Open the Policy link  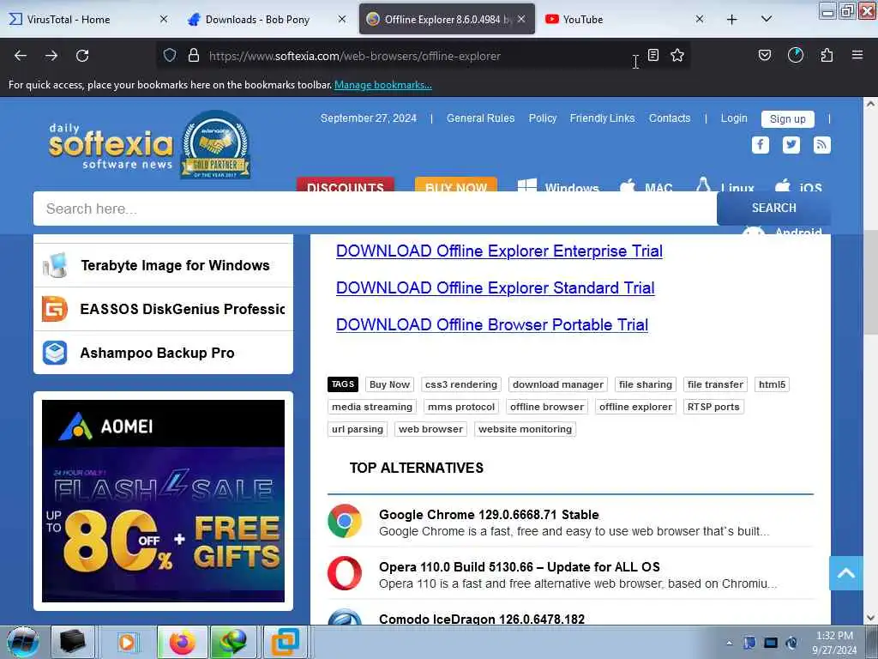543,118
